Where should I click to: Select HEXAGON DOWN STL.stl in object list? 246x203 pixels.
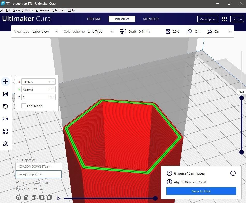point(39,166)
